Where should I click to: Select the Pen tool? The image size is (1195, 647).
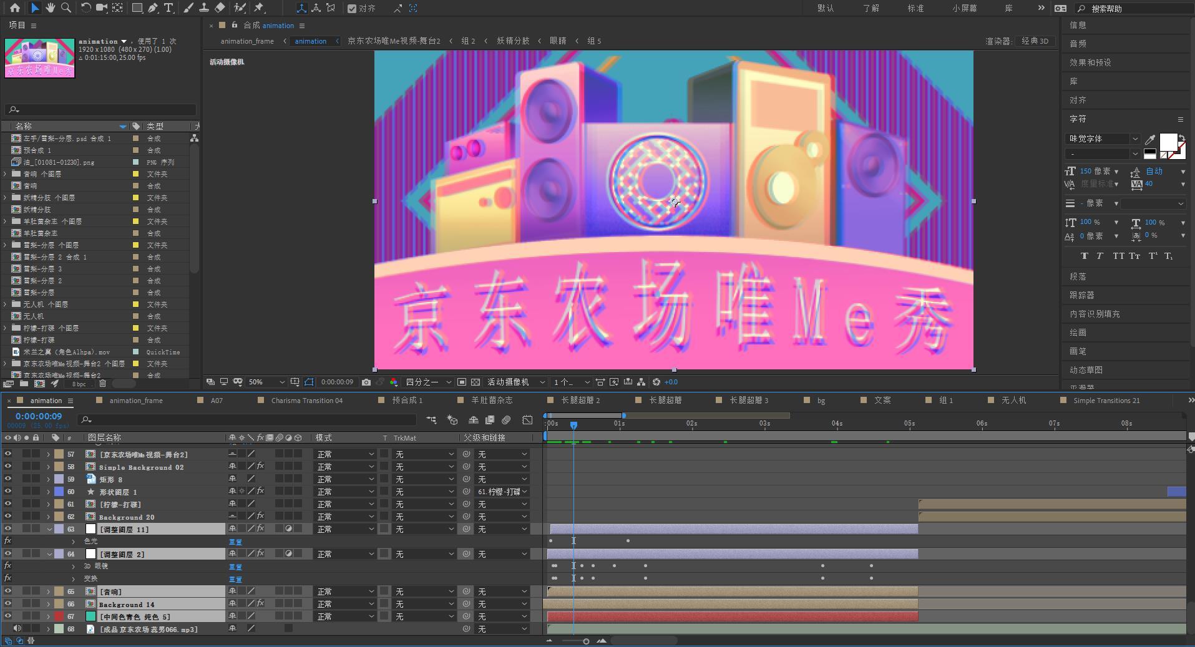(153, 8)
